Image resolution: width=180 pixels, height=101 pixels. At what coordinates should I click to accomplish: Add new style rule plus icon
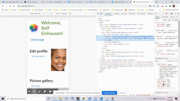click(173, 20)
